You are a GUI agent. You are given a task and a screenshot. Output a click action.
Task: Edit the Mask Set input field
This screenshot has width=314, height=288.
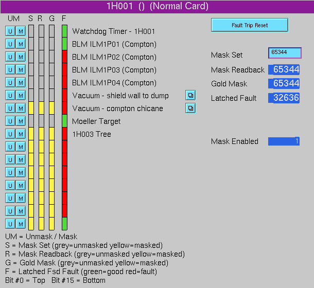[x=285, y=53]
